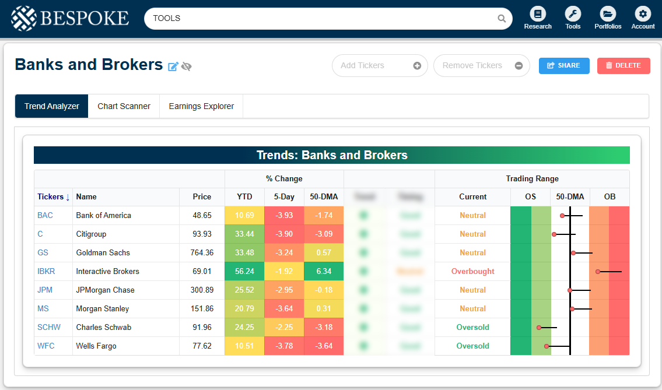Click the search magnifier icon
Screen dimensions: 662x390
click(x=502, y=19)
